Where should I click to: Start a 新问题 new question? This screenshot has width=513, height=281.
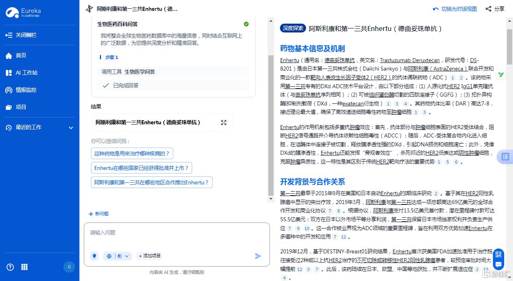pyautogui.click(x=99, y=214)
